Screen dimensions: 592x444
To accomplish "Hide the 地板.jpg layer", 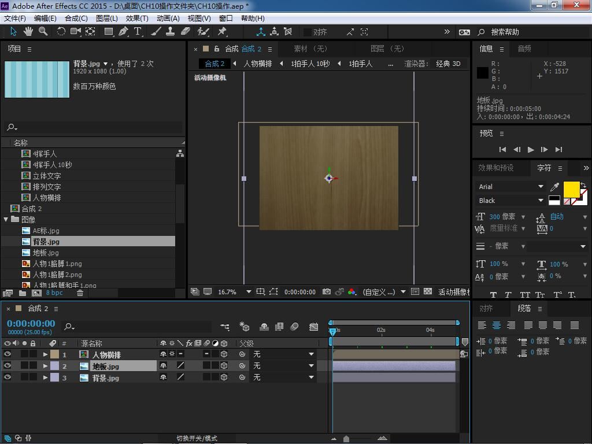I will (8, 366).
